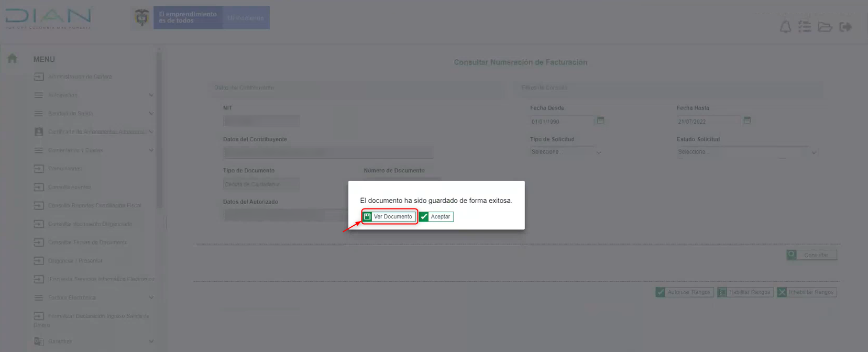Image resolution: width=868 pixels, height=352 pixels.
Task: Select Diligenciar / Presentar menu item
Action: 75,261
